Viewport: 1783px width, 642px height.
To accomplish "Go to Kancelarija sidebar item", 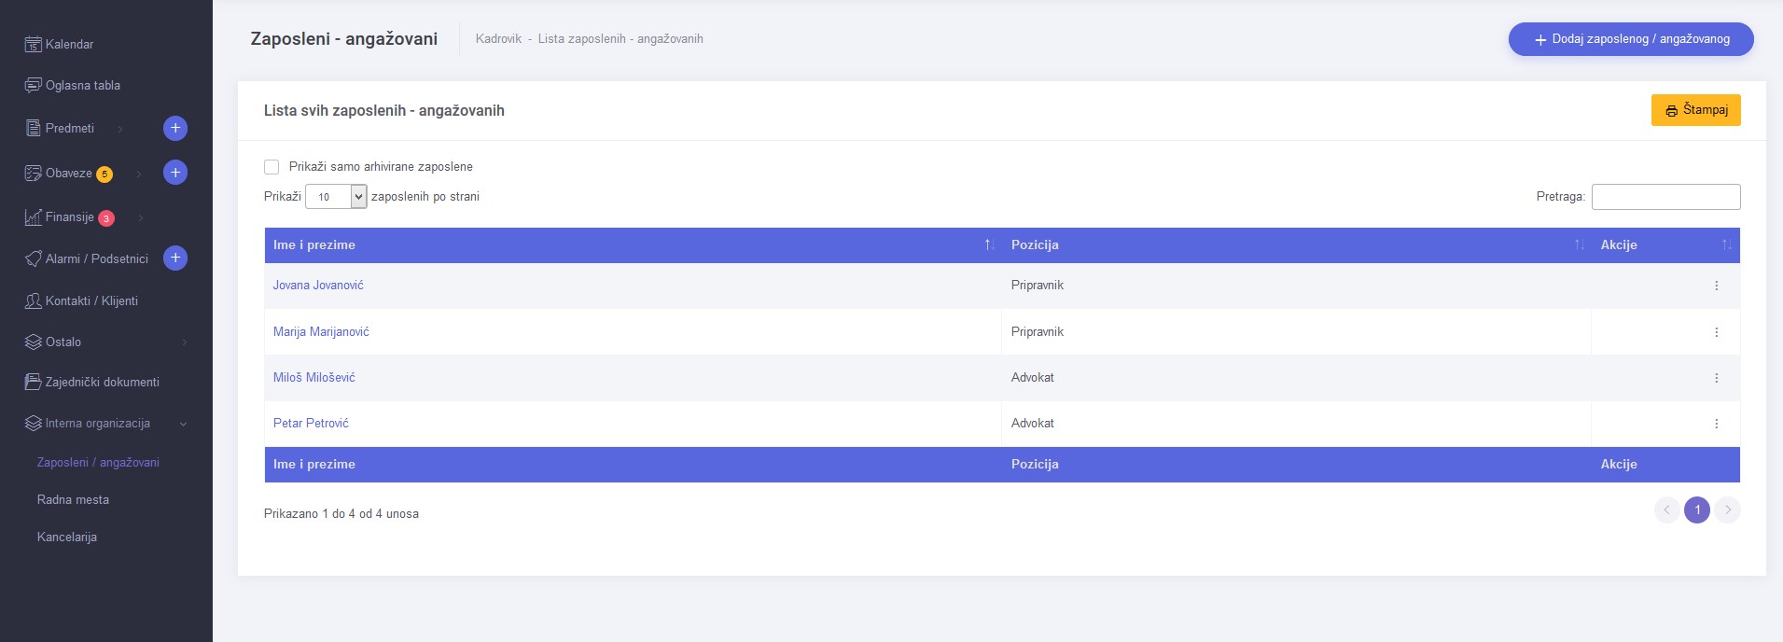I will point(67,537).
